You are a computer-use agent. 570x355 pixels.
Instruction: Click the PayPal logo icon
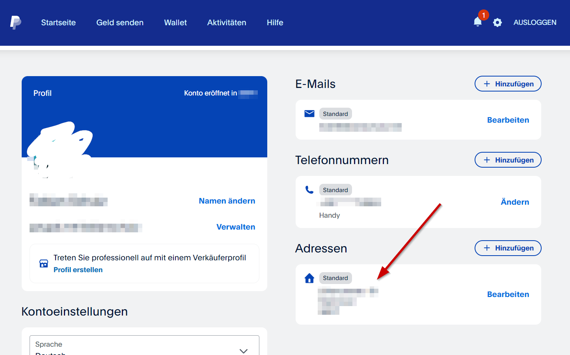coord(16,22)
